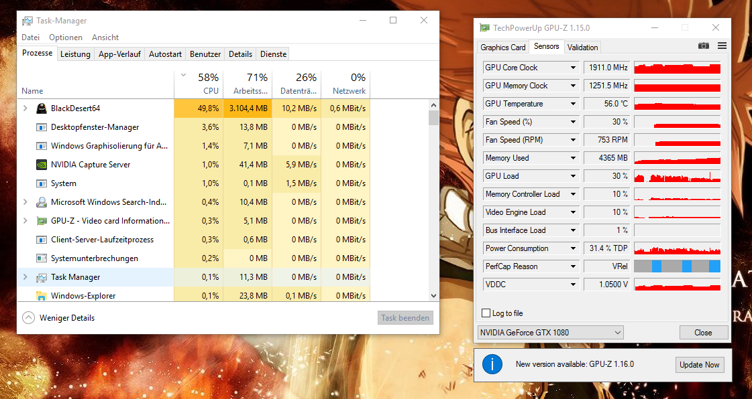Open the GPU Temperature sensor dropdown

[573, 104]
